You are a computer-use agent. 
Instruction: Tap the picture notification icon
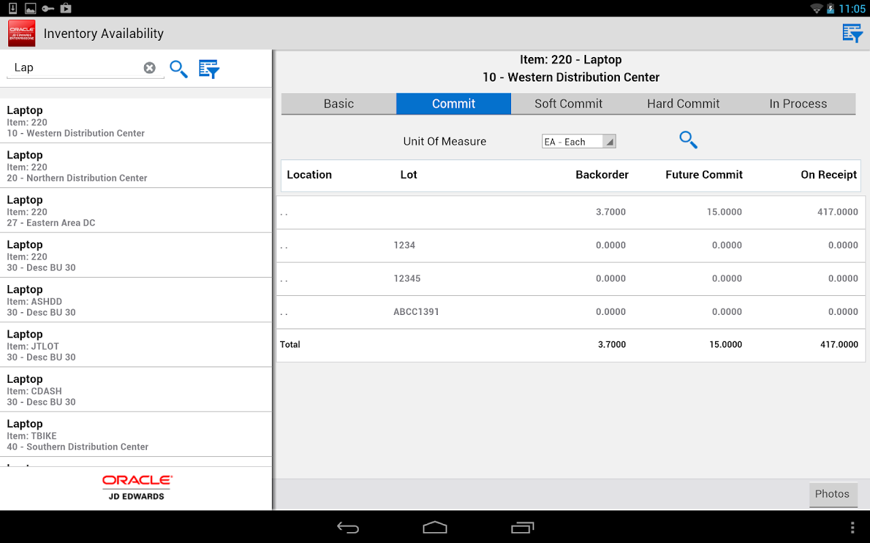31,8
